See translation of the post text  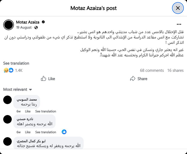point(16,63)
